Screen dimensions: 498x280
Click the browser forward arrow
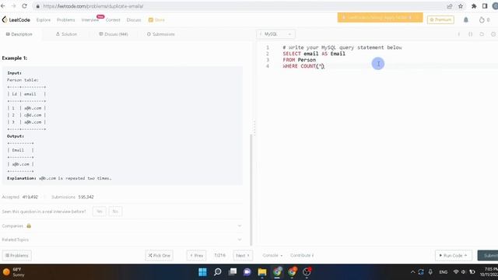click(x=14, y=6)
